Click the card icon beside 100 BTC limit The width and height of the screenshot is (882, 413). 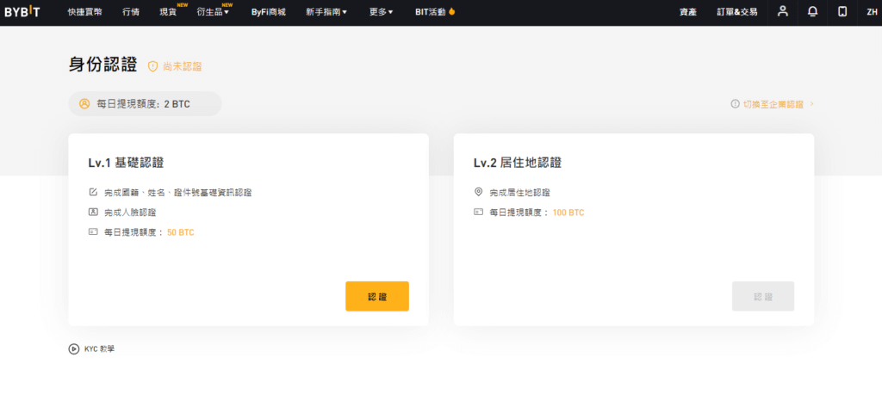tap(479, 213)
